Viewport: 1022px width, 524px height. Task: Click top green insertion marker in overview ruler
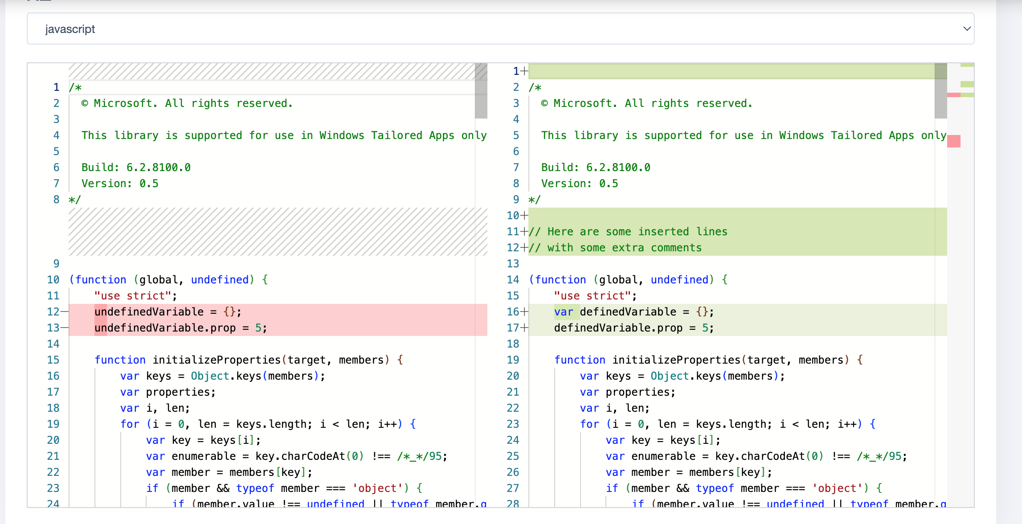click(x=967, y=65)
